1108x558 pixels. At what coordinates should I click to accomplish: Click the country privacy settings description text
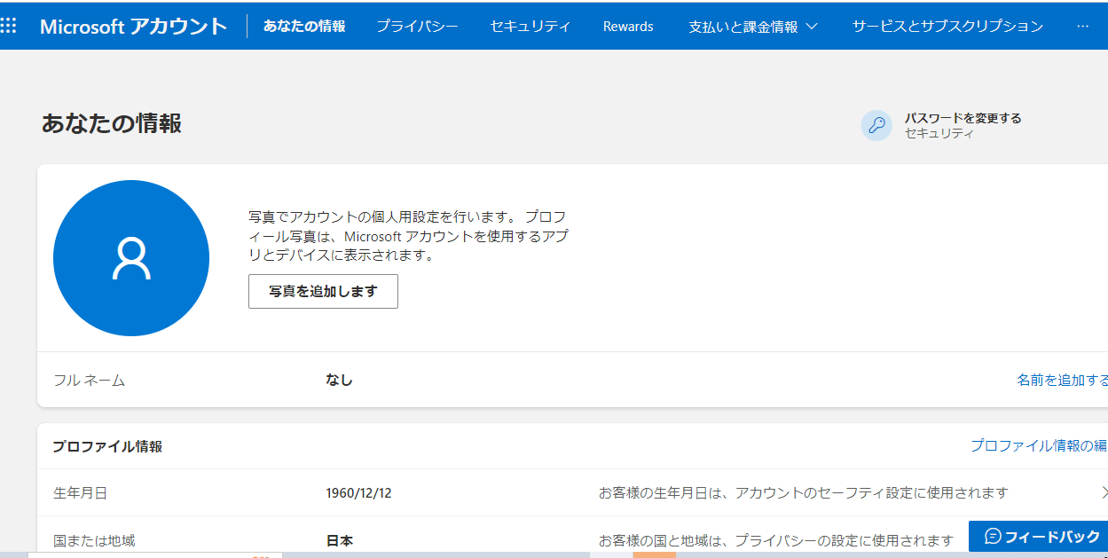776,540
